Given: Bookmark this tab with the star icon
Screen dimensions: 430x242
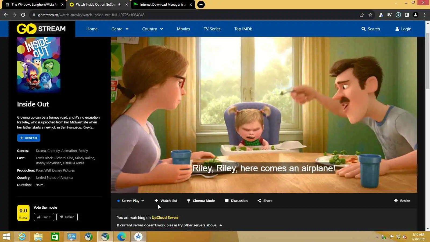Looking at the screenshot, I should tap(370, 15).
